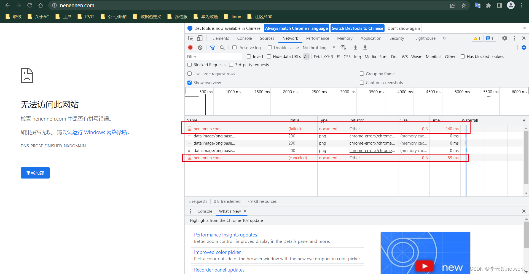Switch to the Sources tab

(x=267, y=38)
